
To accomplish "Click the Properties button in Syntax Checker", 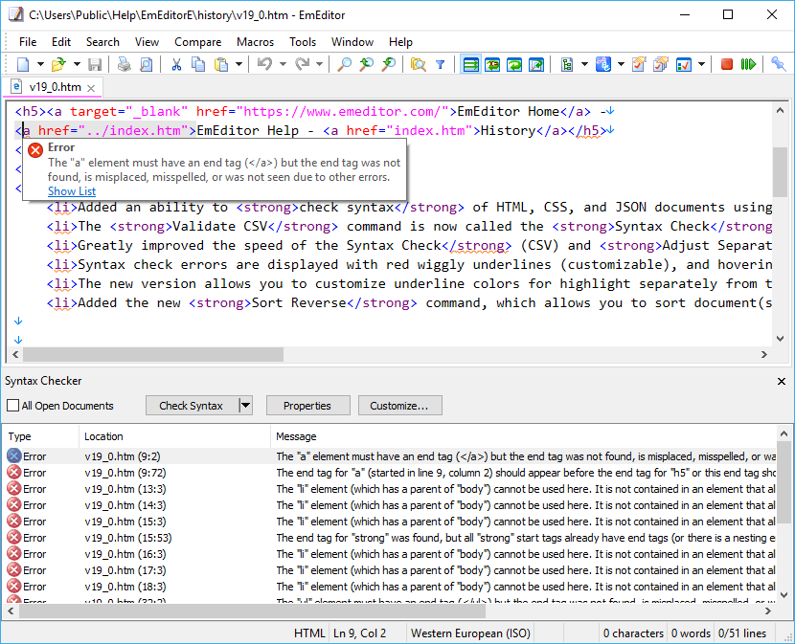I will pyautogui.click(x=307, y=406).
